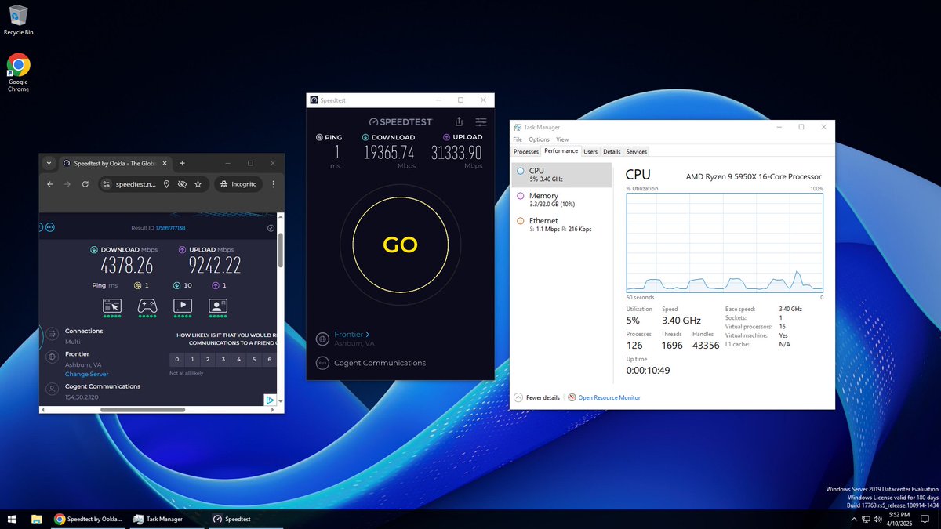The height and width of the screenshot is (529, 941).
Task: Open the Windows Start menu
Action: click(x=12, y=519)
